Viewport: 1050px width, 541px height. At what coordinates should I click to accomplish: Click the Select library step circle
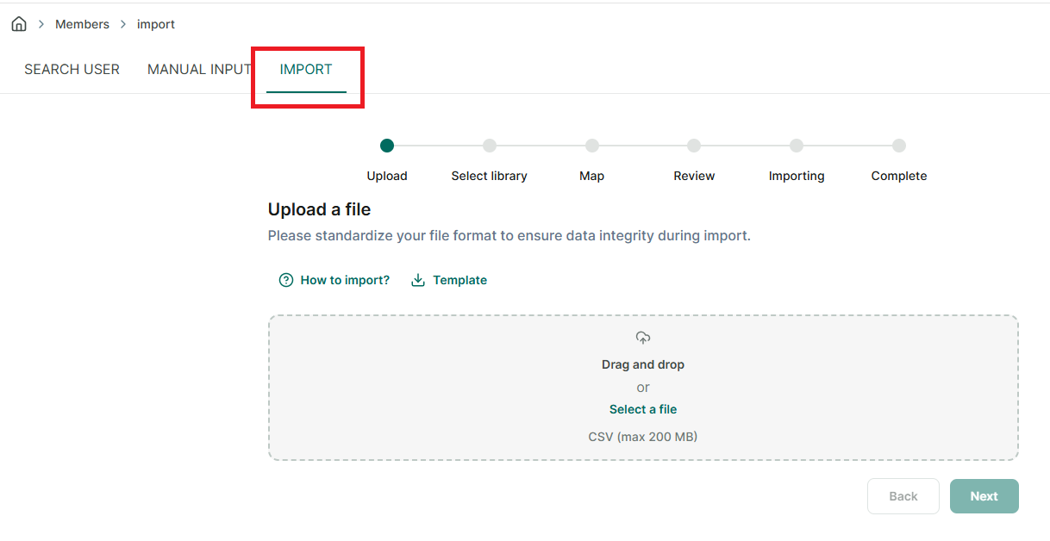click(x=490, y=146)
